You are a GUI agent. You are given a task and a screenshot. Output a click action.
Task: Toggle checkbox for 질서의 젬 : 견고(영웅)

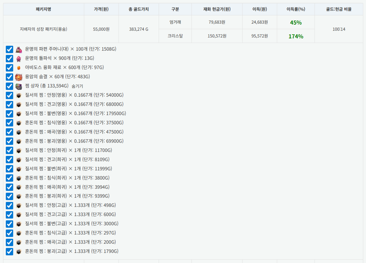tap(9, 104)
